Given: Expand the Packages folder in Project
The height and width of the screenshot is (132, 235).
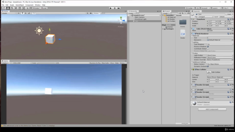Looking at the screenshot, I should point(163,29).
